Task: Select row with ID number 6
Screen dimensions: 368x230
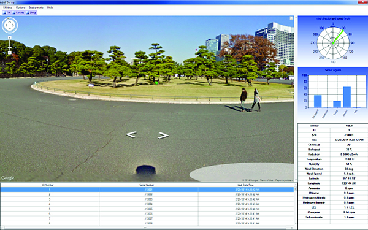Action: [147, 213]
